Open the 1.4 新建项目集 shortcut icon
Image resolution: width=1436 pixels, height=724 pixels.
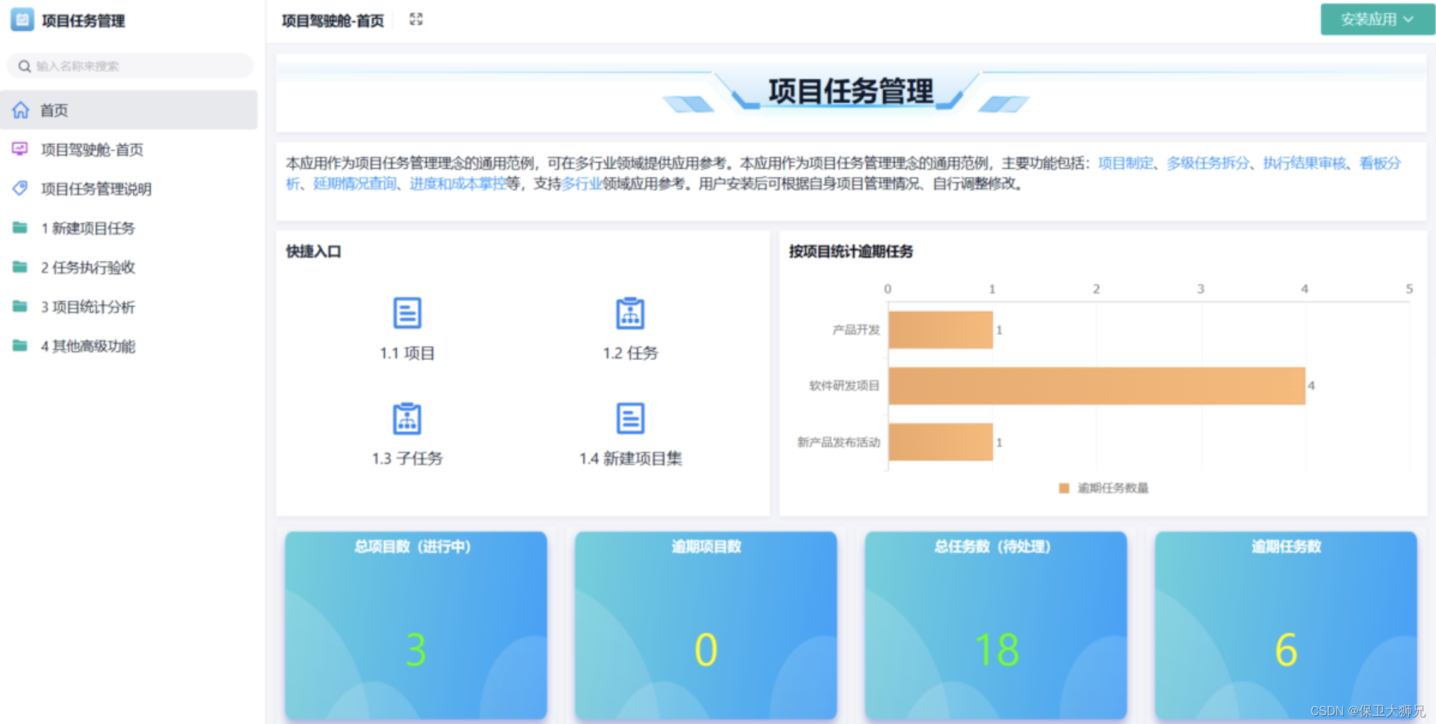pyautogui.click(x=630, y=419)
